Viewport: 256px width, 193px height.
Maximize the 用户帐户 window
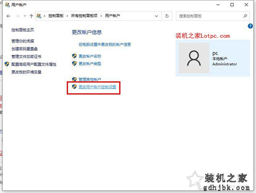coord(232,5)
